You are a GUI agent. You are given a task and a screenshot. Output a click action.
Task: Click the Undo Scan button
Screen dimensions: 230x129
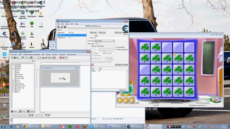click(118, 33)
